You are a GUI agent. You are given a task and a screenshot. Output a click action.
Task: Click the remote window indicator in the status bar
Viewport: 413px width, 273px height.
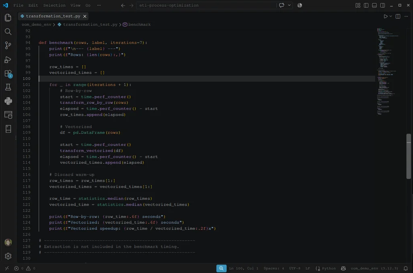pyautogui.click(x=7, y=268)
